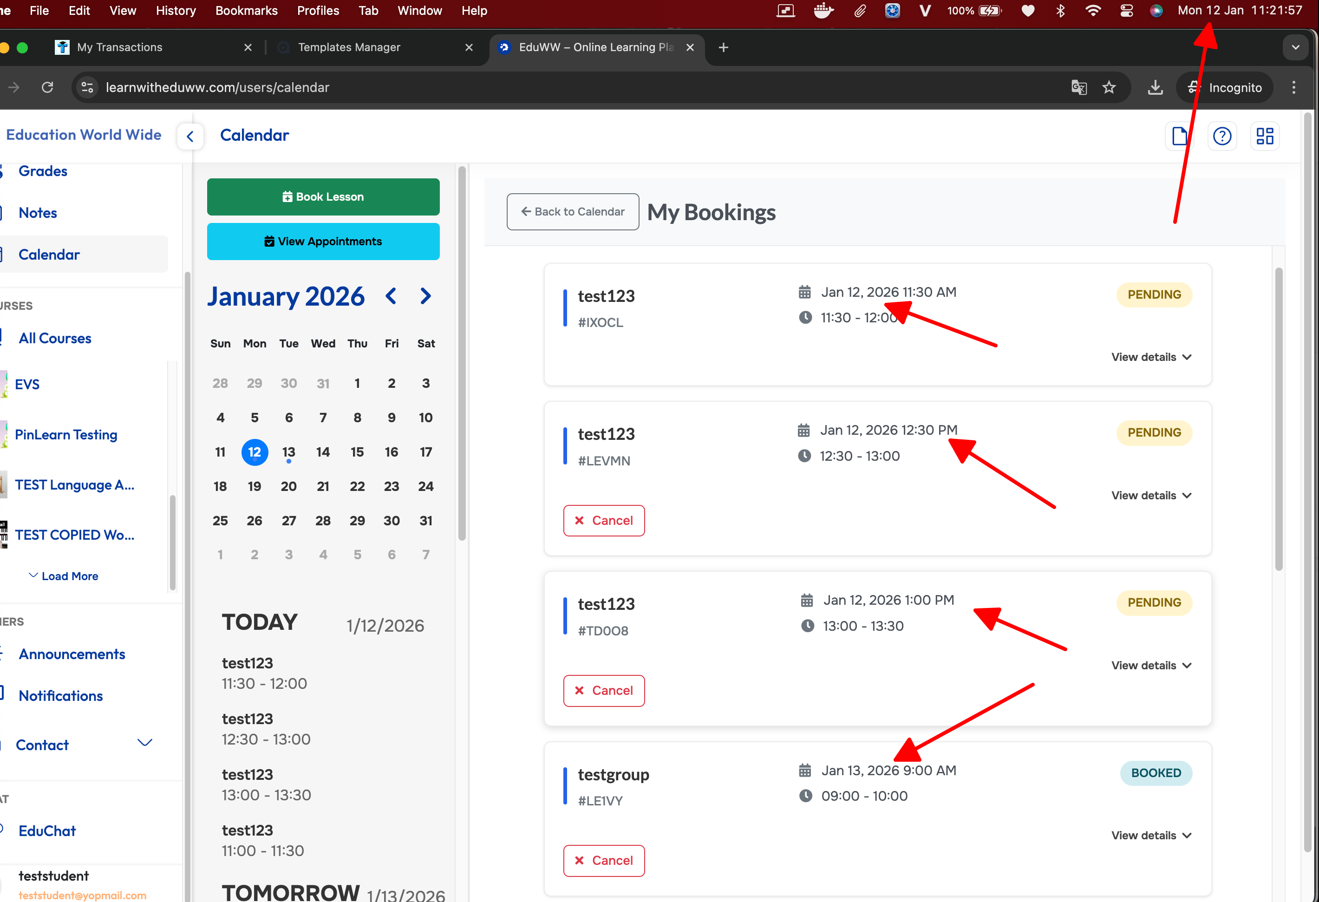This screenshot has width=1319, height=902.
Task: Collapse sidebar with left chevron button
Action: pyautogui.click(x=190, y=136)
